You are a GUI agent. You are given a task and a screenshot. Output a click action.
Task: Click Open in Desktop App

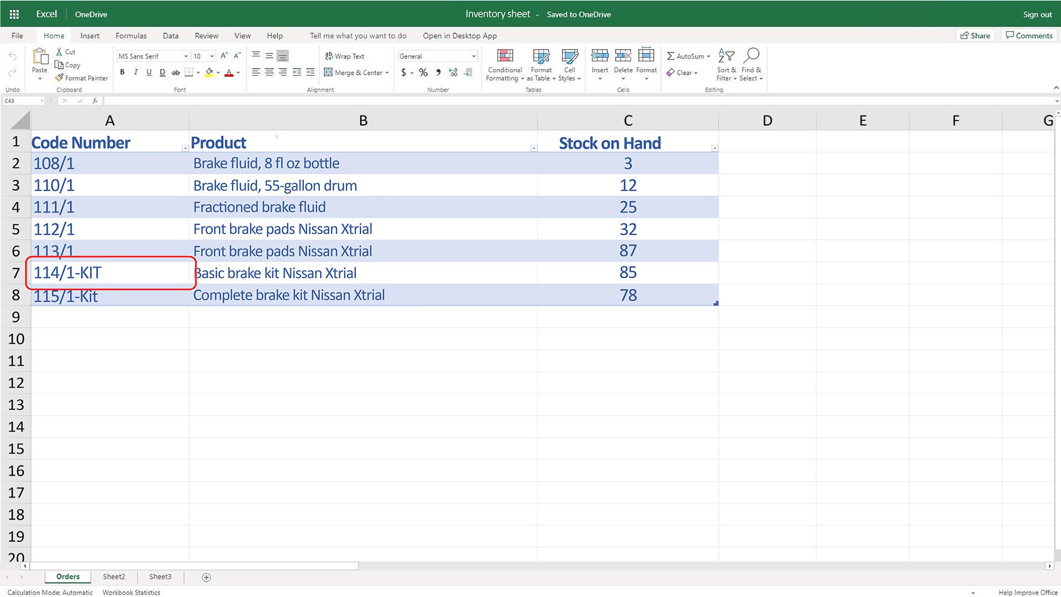pos(460,36)
